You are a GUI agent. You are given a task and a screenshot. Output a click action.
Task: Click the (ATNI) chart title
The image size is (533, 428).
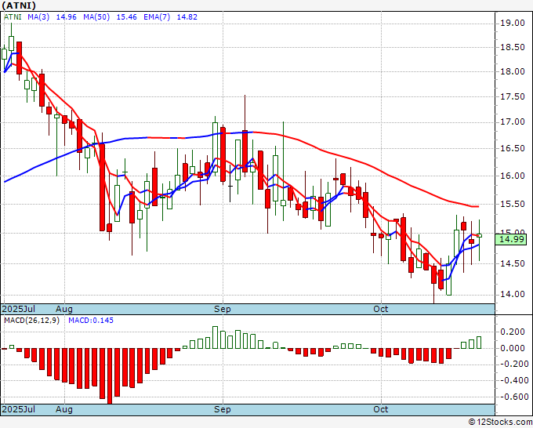tap(19, 5)
